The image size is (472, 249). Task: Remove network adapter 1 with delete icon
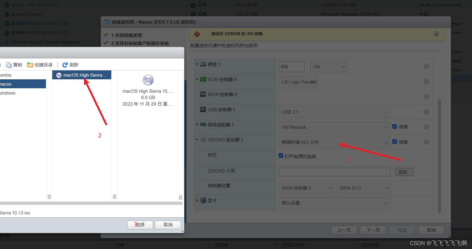pyautogui.click(x=426, y=127)
